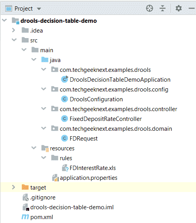Collapse the resources folder chevron

[x=34, y=148]
